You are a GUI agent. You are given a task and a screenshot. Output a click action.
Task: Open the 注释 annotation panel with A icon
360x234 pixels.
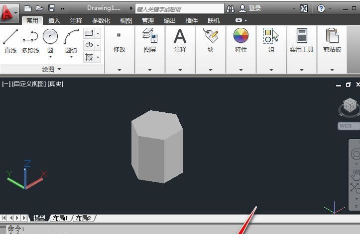(180, 49)
